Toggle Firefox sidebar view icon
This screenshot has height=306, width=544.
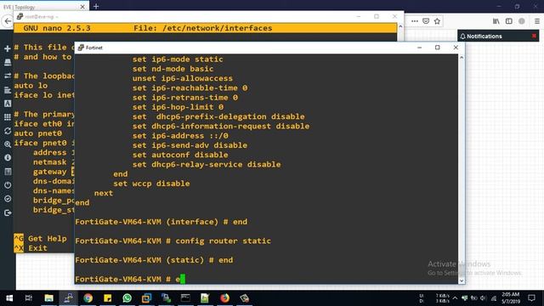click(508, 21)
